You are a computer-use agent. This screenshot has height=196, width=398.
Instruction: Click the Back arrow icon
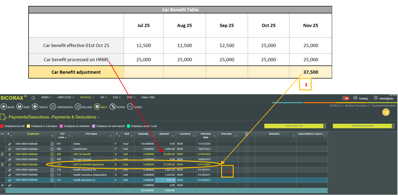[4, 107]
